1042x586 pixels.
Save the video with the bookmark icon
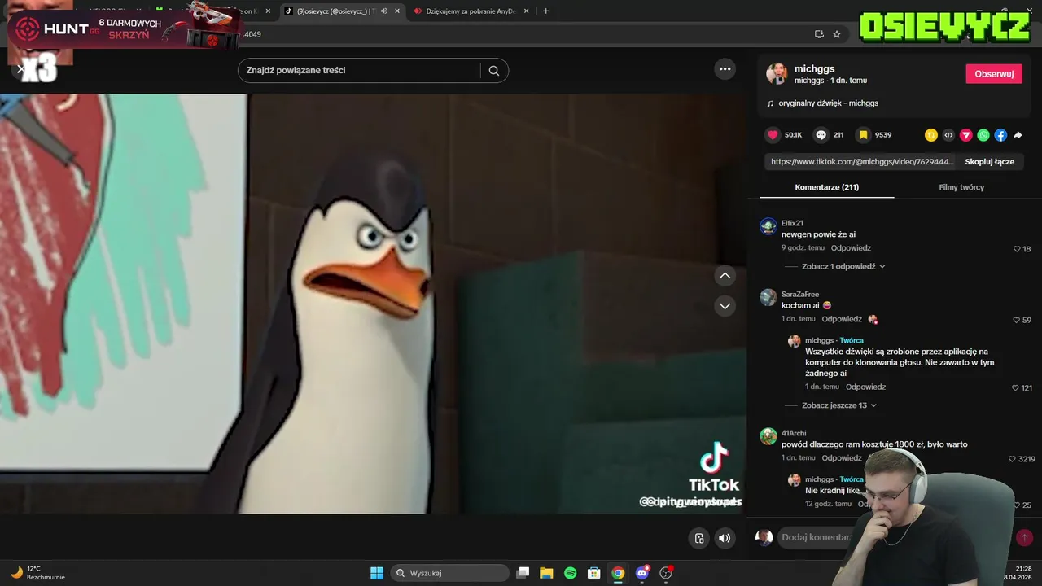863,135
